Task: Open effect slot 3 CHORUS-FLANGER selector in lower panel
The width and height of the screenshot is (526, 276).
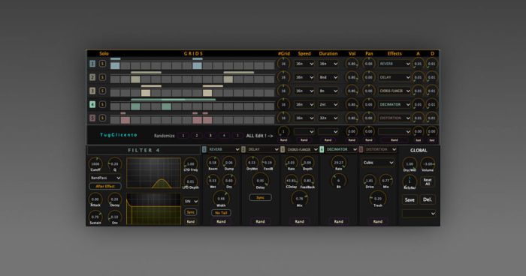Action: click(x=302, y=149)
